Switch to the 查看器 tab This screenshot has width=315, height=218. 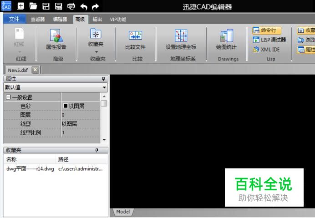click(38, 20)
